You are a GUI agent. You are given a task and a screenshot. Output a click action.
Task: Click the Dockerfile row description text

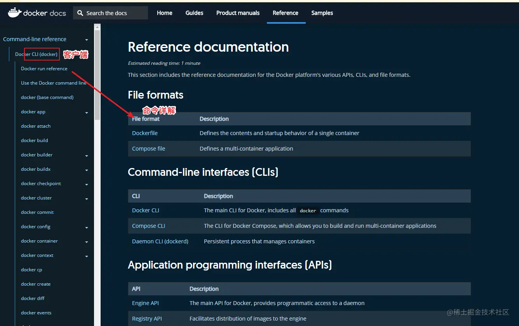click(279, 133)
